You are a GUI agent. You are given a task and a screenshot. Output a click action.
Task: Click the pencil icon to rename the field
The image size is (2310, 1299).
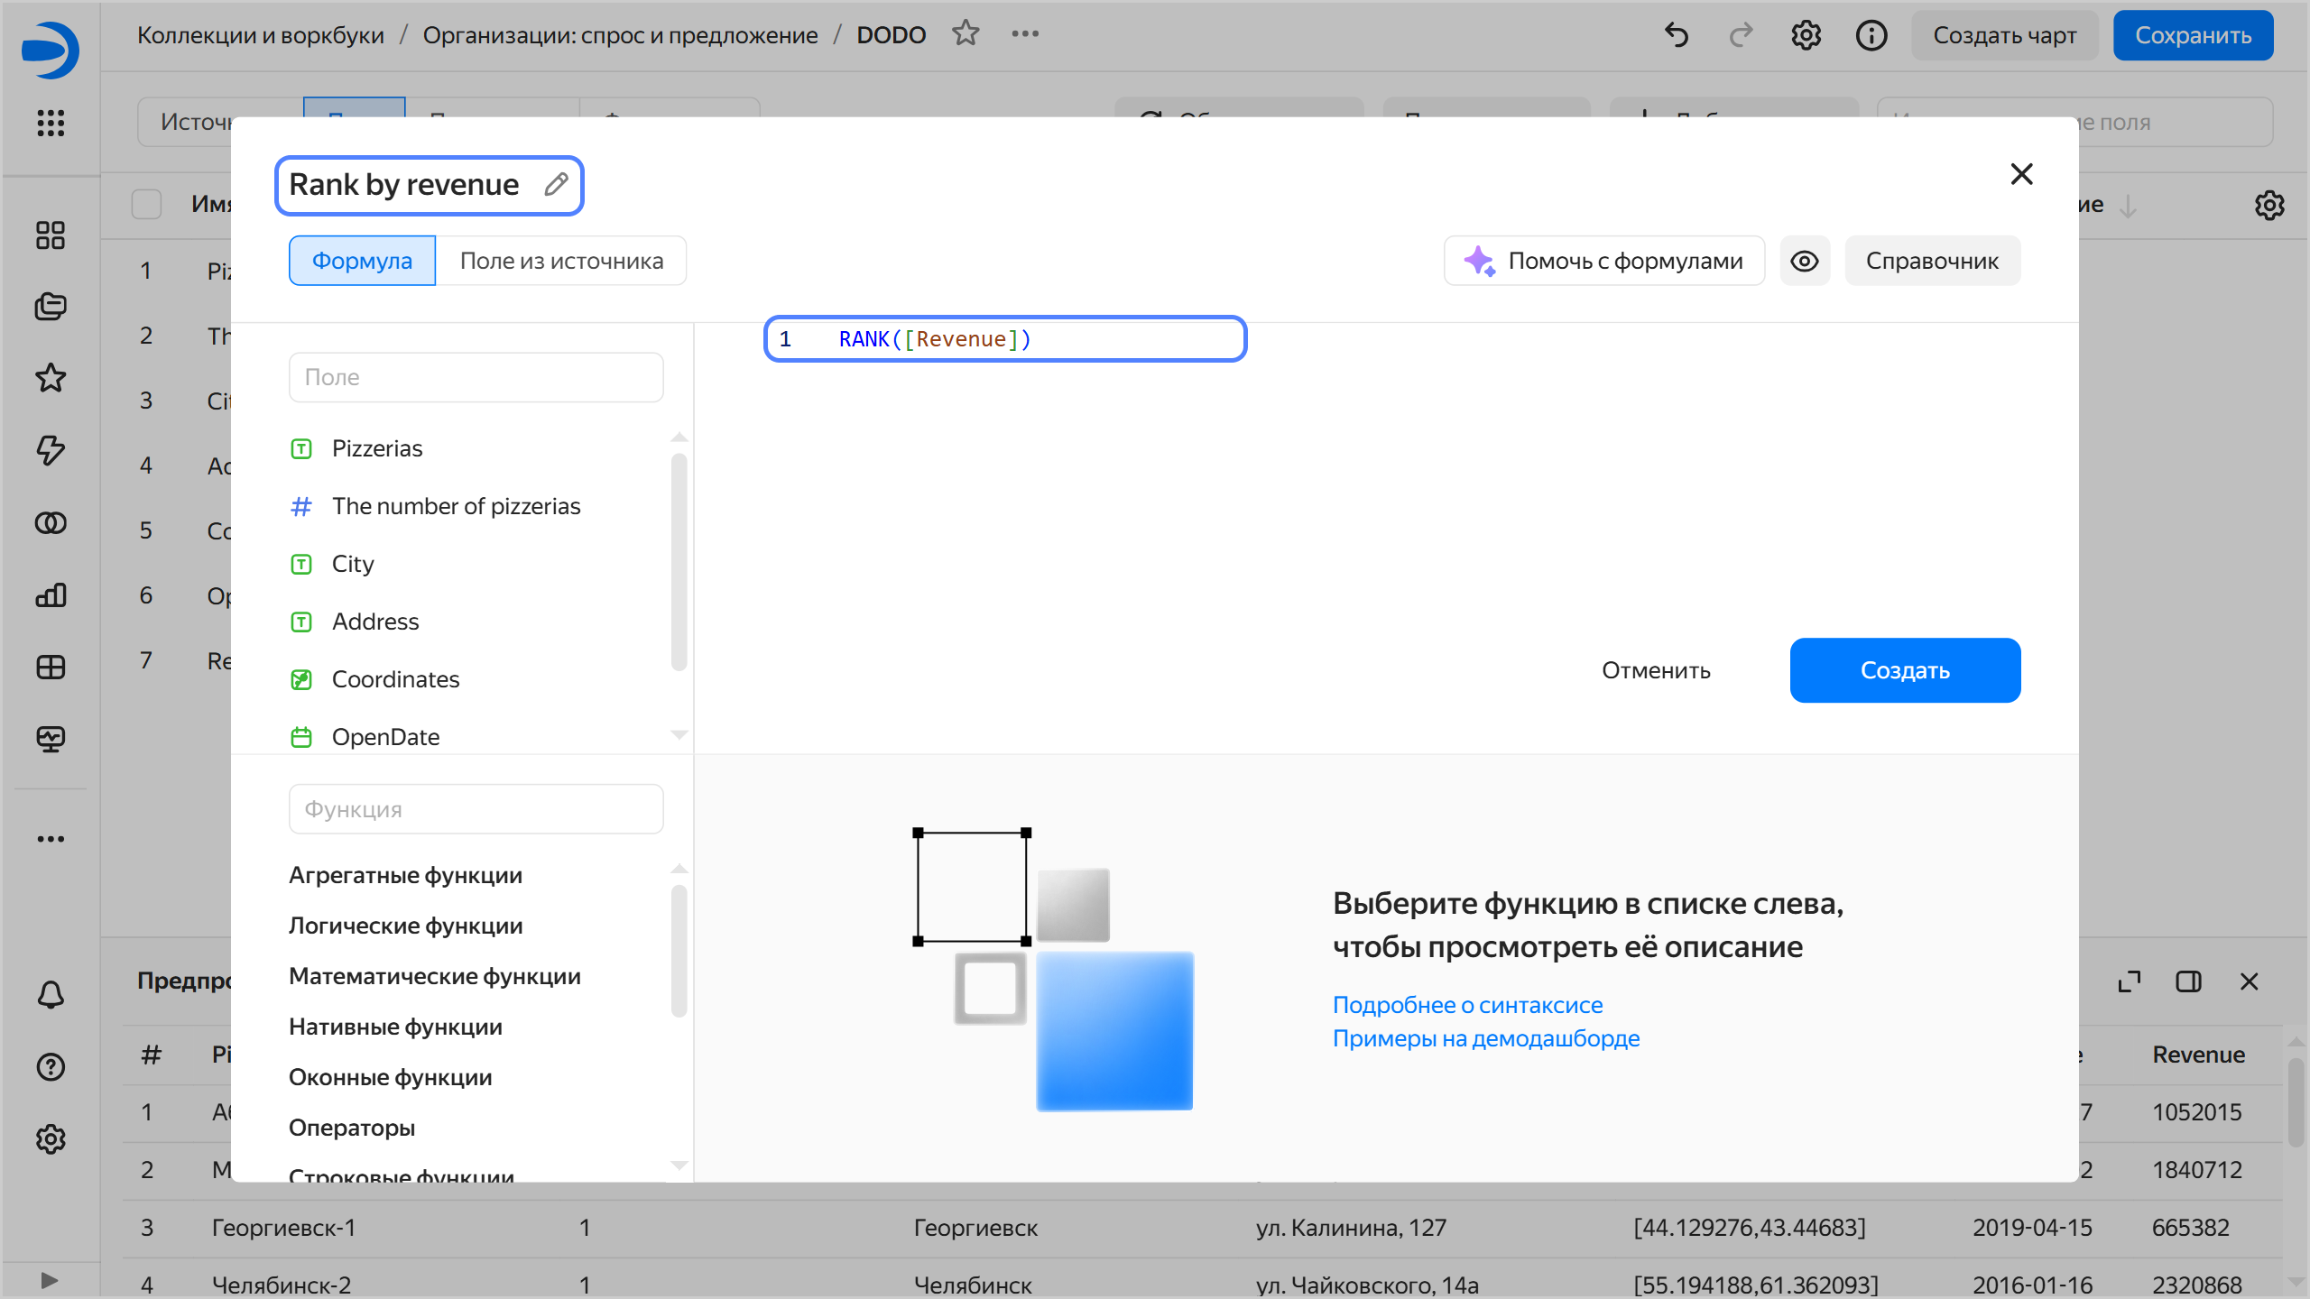pos(556,184)
